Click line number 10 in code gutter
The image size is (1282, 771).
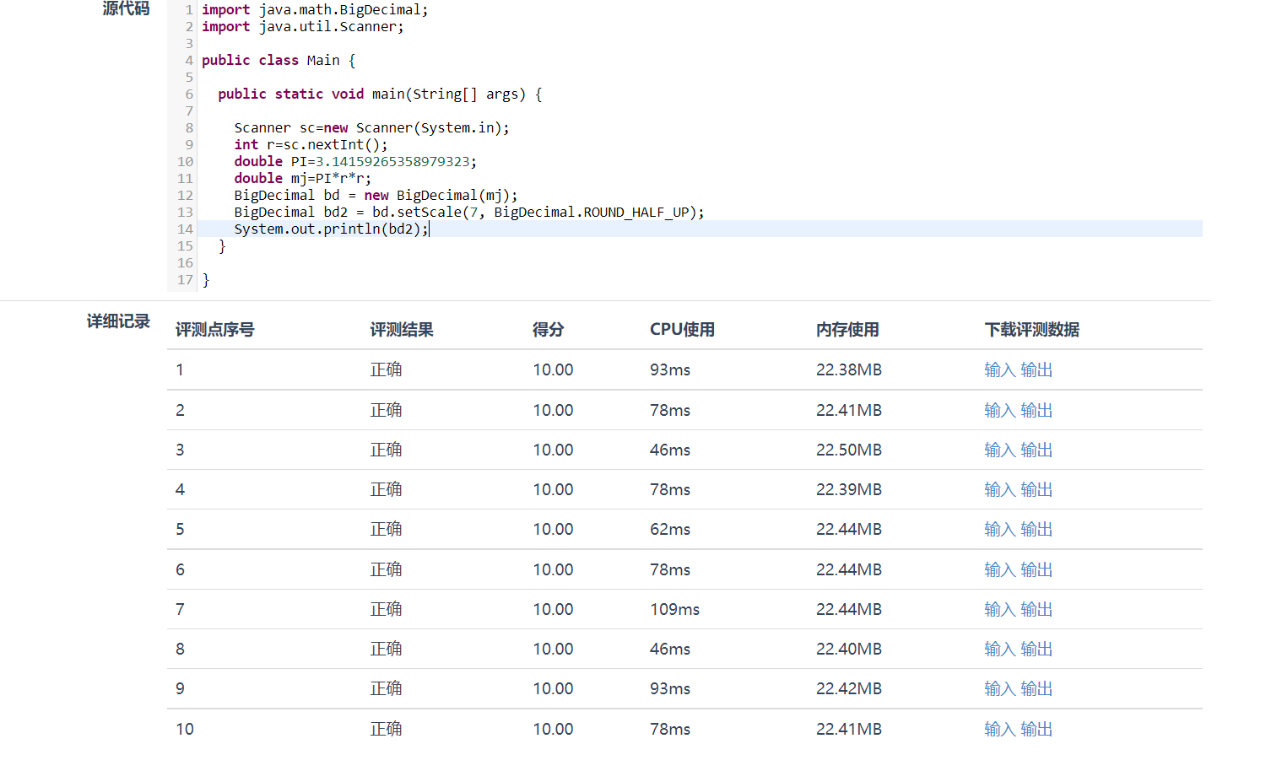pos(185,162)
